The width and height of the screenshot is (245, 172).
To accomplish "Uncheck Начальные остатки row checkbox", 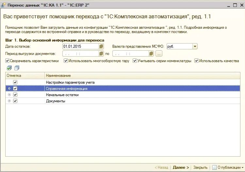I will point(15,95).
